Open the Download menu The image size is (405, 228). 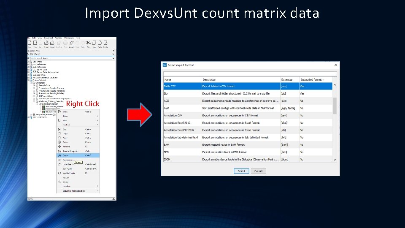(48, 38)
